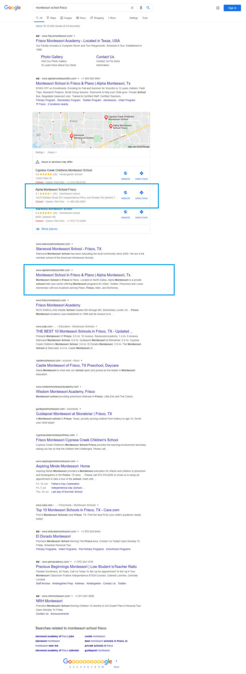Screen dimensions: 246x674
Task: Click the hours may differ warning icon
Action: [37, 162]
